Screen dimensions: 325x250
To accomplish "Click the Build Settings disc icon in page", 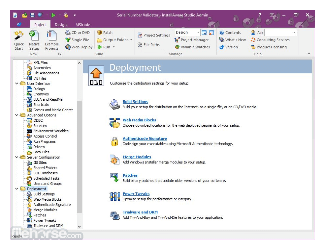I will pos(114,104).
